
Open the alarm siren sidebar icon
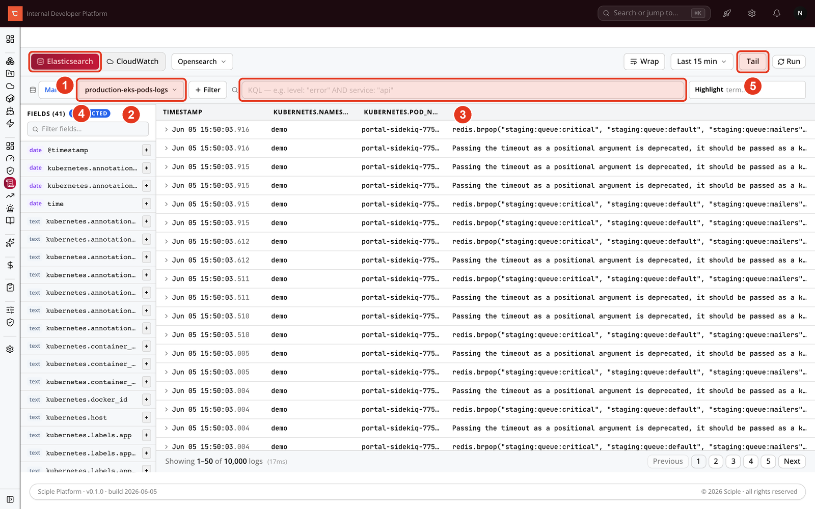pyautogui.click(x=10, y=208)
